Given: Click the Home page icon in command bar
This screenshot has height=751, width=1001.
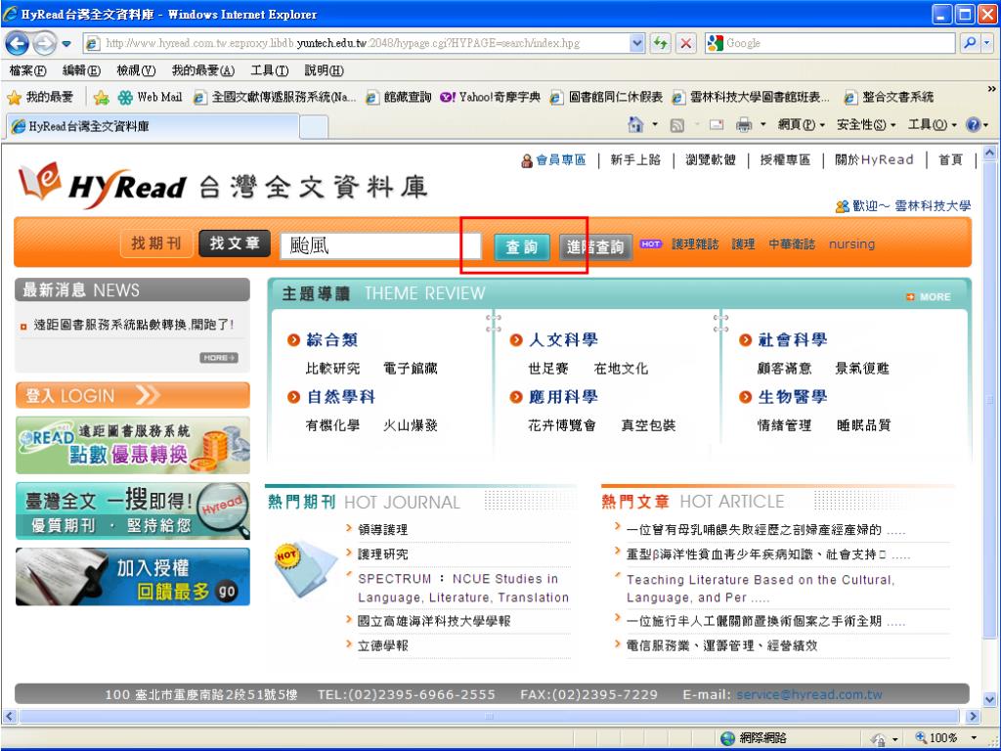Looking at the screenshot, I should click(635, 124).
